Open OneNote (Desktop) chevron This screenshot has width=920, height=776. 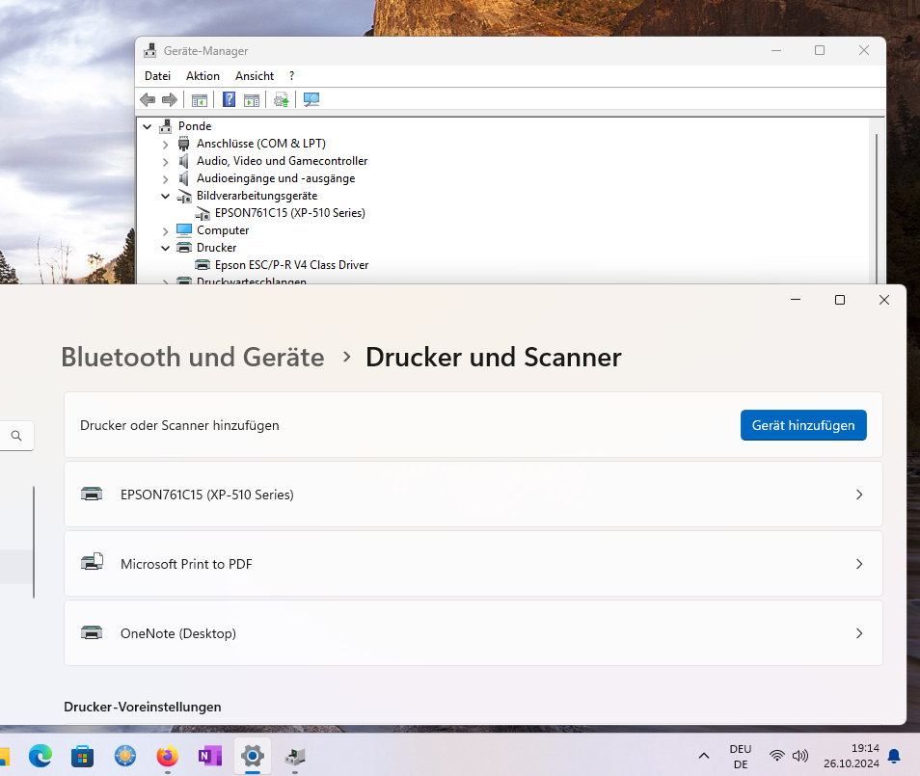[859, 633]
